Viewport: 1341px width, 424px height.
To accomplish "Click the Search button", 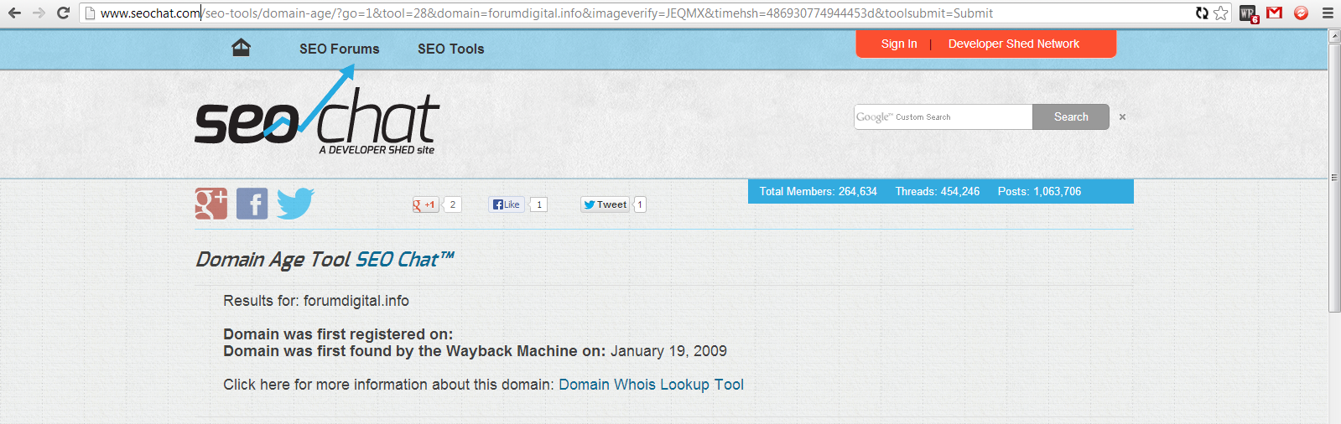I will (x=1071, y=116).
